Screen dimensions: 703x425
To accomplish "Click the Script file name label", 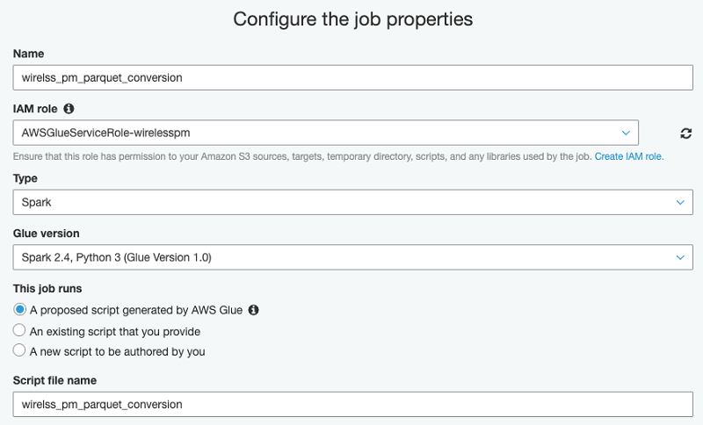I will tap(54, 380).
